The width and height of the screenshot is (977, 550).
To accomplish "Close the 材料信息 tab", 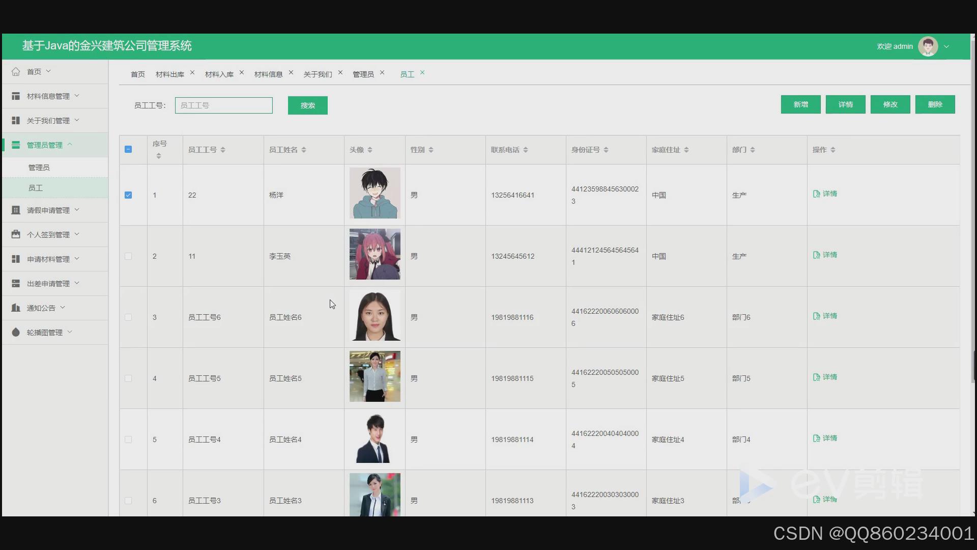I will click(x=291, y=73).
